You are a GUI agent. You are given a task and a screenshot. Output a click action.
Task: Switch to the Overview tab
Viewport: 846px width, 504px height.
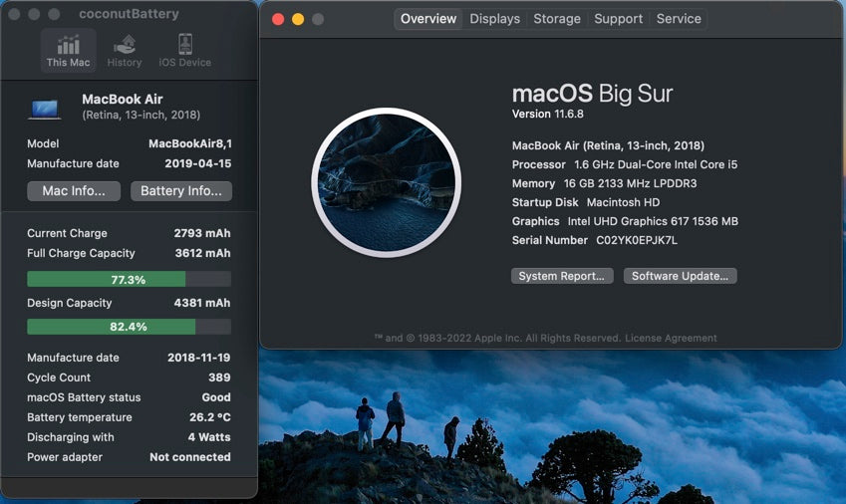pyautogui.click(x=428, y=19)
